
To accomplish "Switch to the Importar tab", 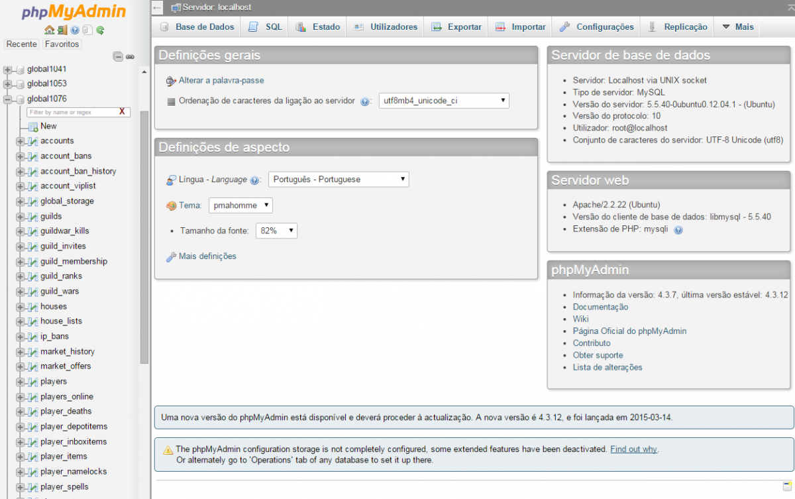I will click(x=520, y=27).
